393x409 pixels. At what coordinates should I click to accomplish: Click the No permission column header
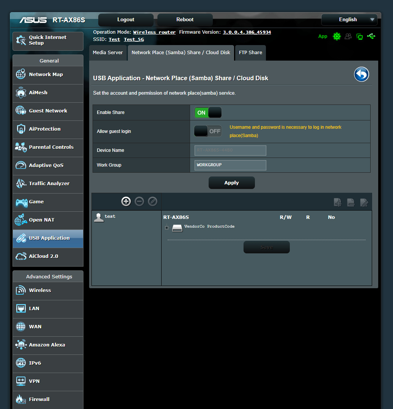coord(331,217)
